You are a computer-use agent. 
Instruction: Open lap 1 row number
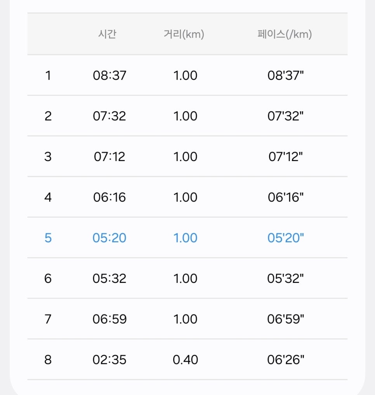click(48, 75)
